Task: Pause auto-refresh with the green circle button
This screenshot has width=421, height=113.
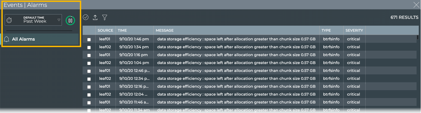Action: [70, 20]
